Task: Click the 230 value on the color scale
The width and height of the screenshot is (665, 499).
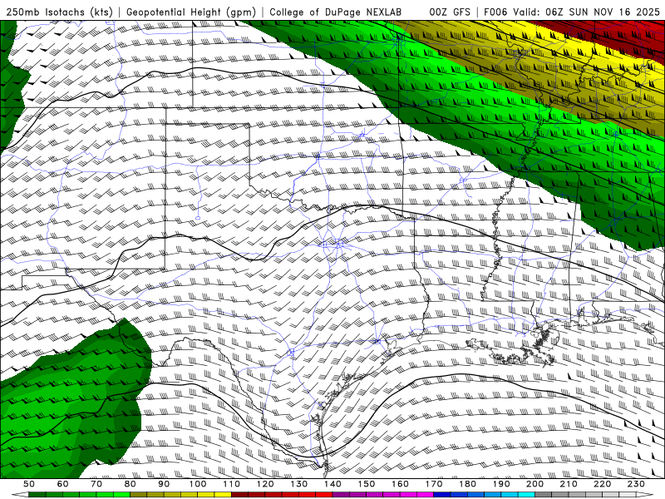Action: (636, 484)
